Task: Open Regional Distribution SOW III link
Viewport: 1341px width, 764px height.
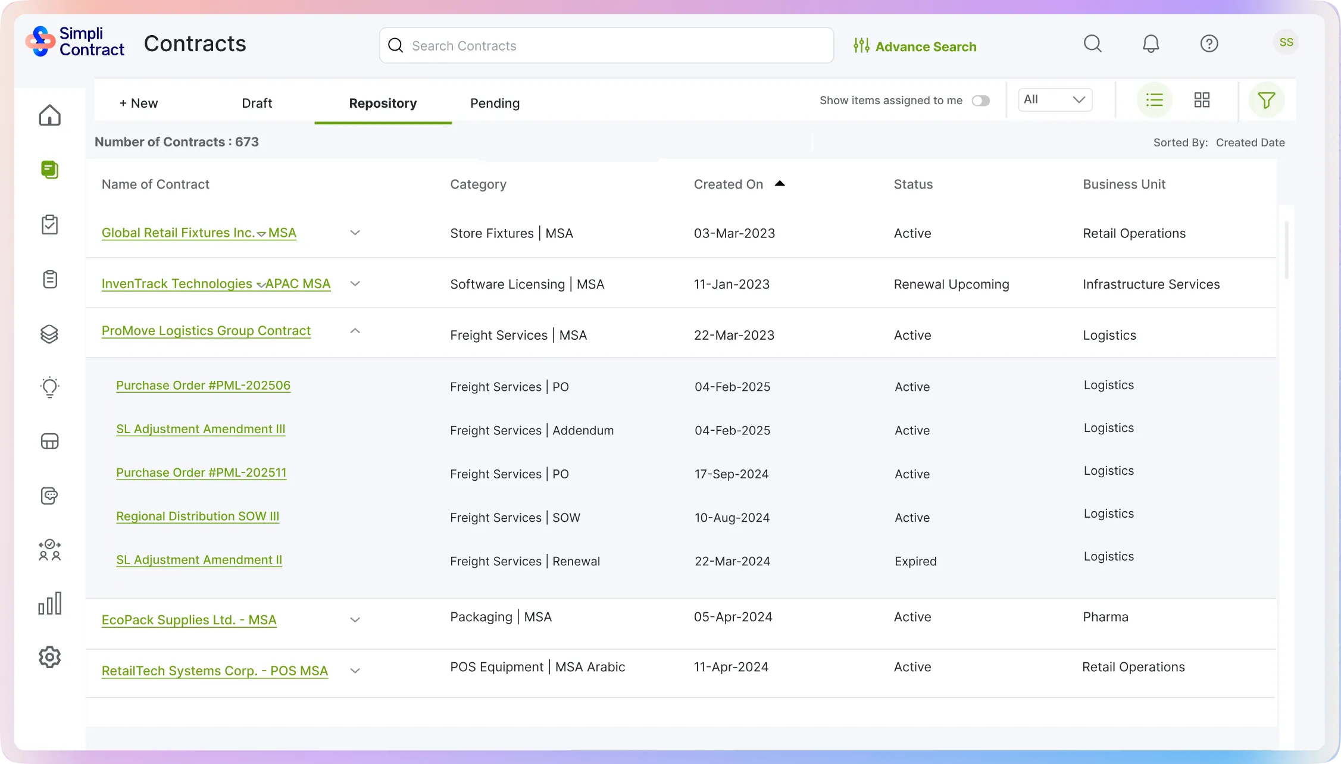Action: (x=198, y=516)
